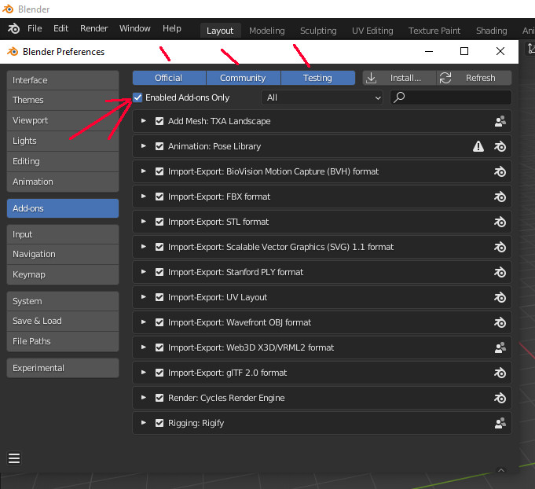The image size is (535, 489).
Task: Expand the glTF 2.0 format details
Action: [x=144, y=373]
